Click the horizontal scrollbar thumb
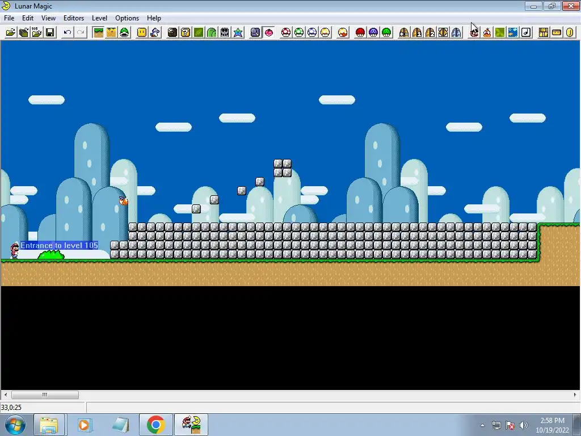This screenshot has height=436, width=581. [x=45, y=395]
